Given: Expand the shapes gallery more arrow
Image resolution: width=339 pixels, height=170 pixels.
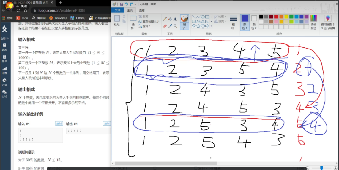Looking at the screenshot, I should coord(211,26).
